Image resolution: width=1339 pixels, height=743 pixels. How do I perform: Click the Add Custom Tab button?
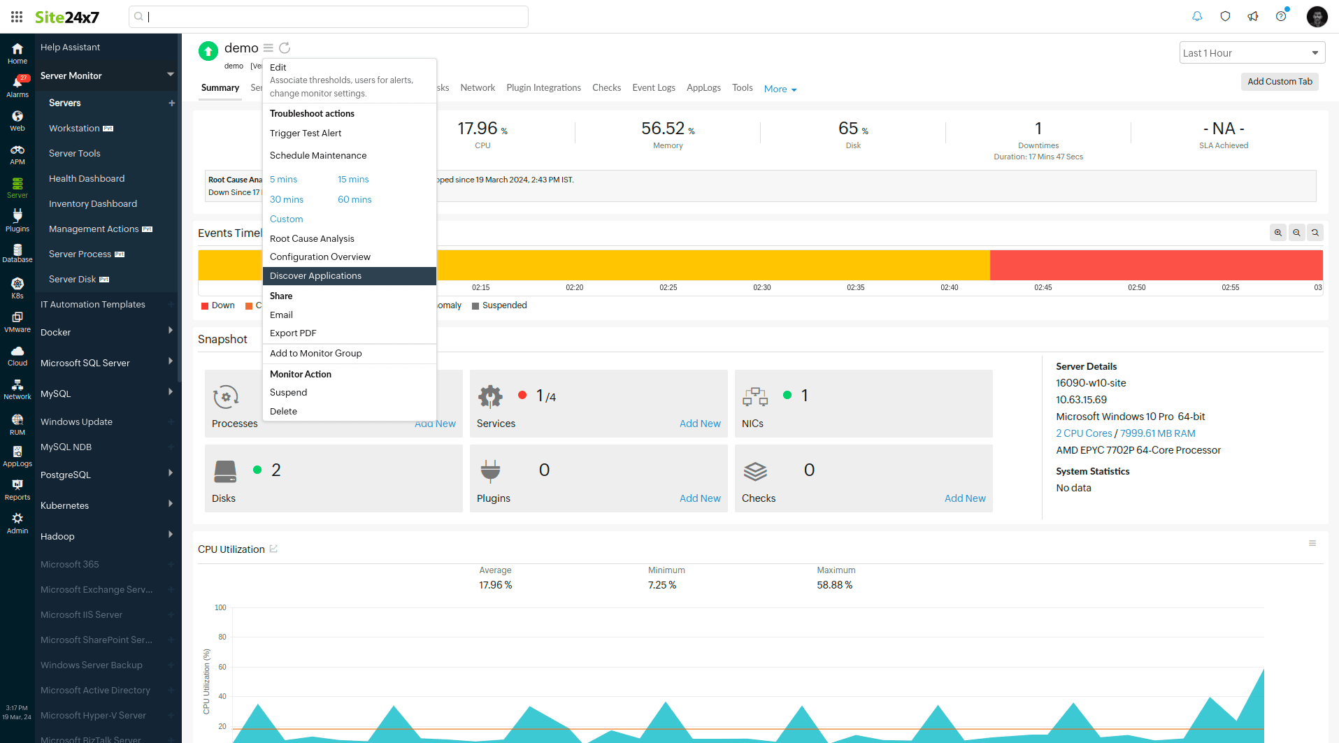1280,82
